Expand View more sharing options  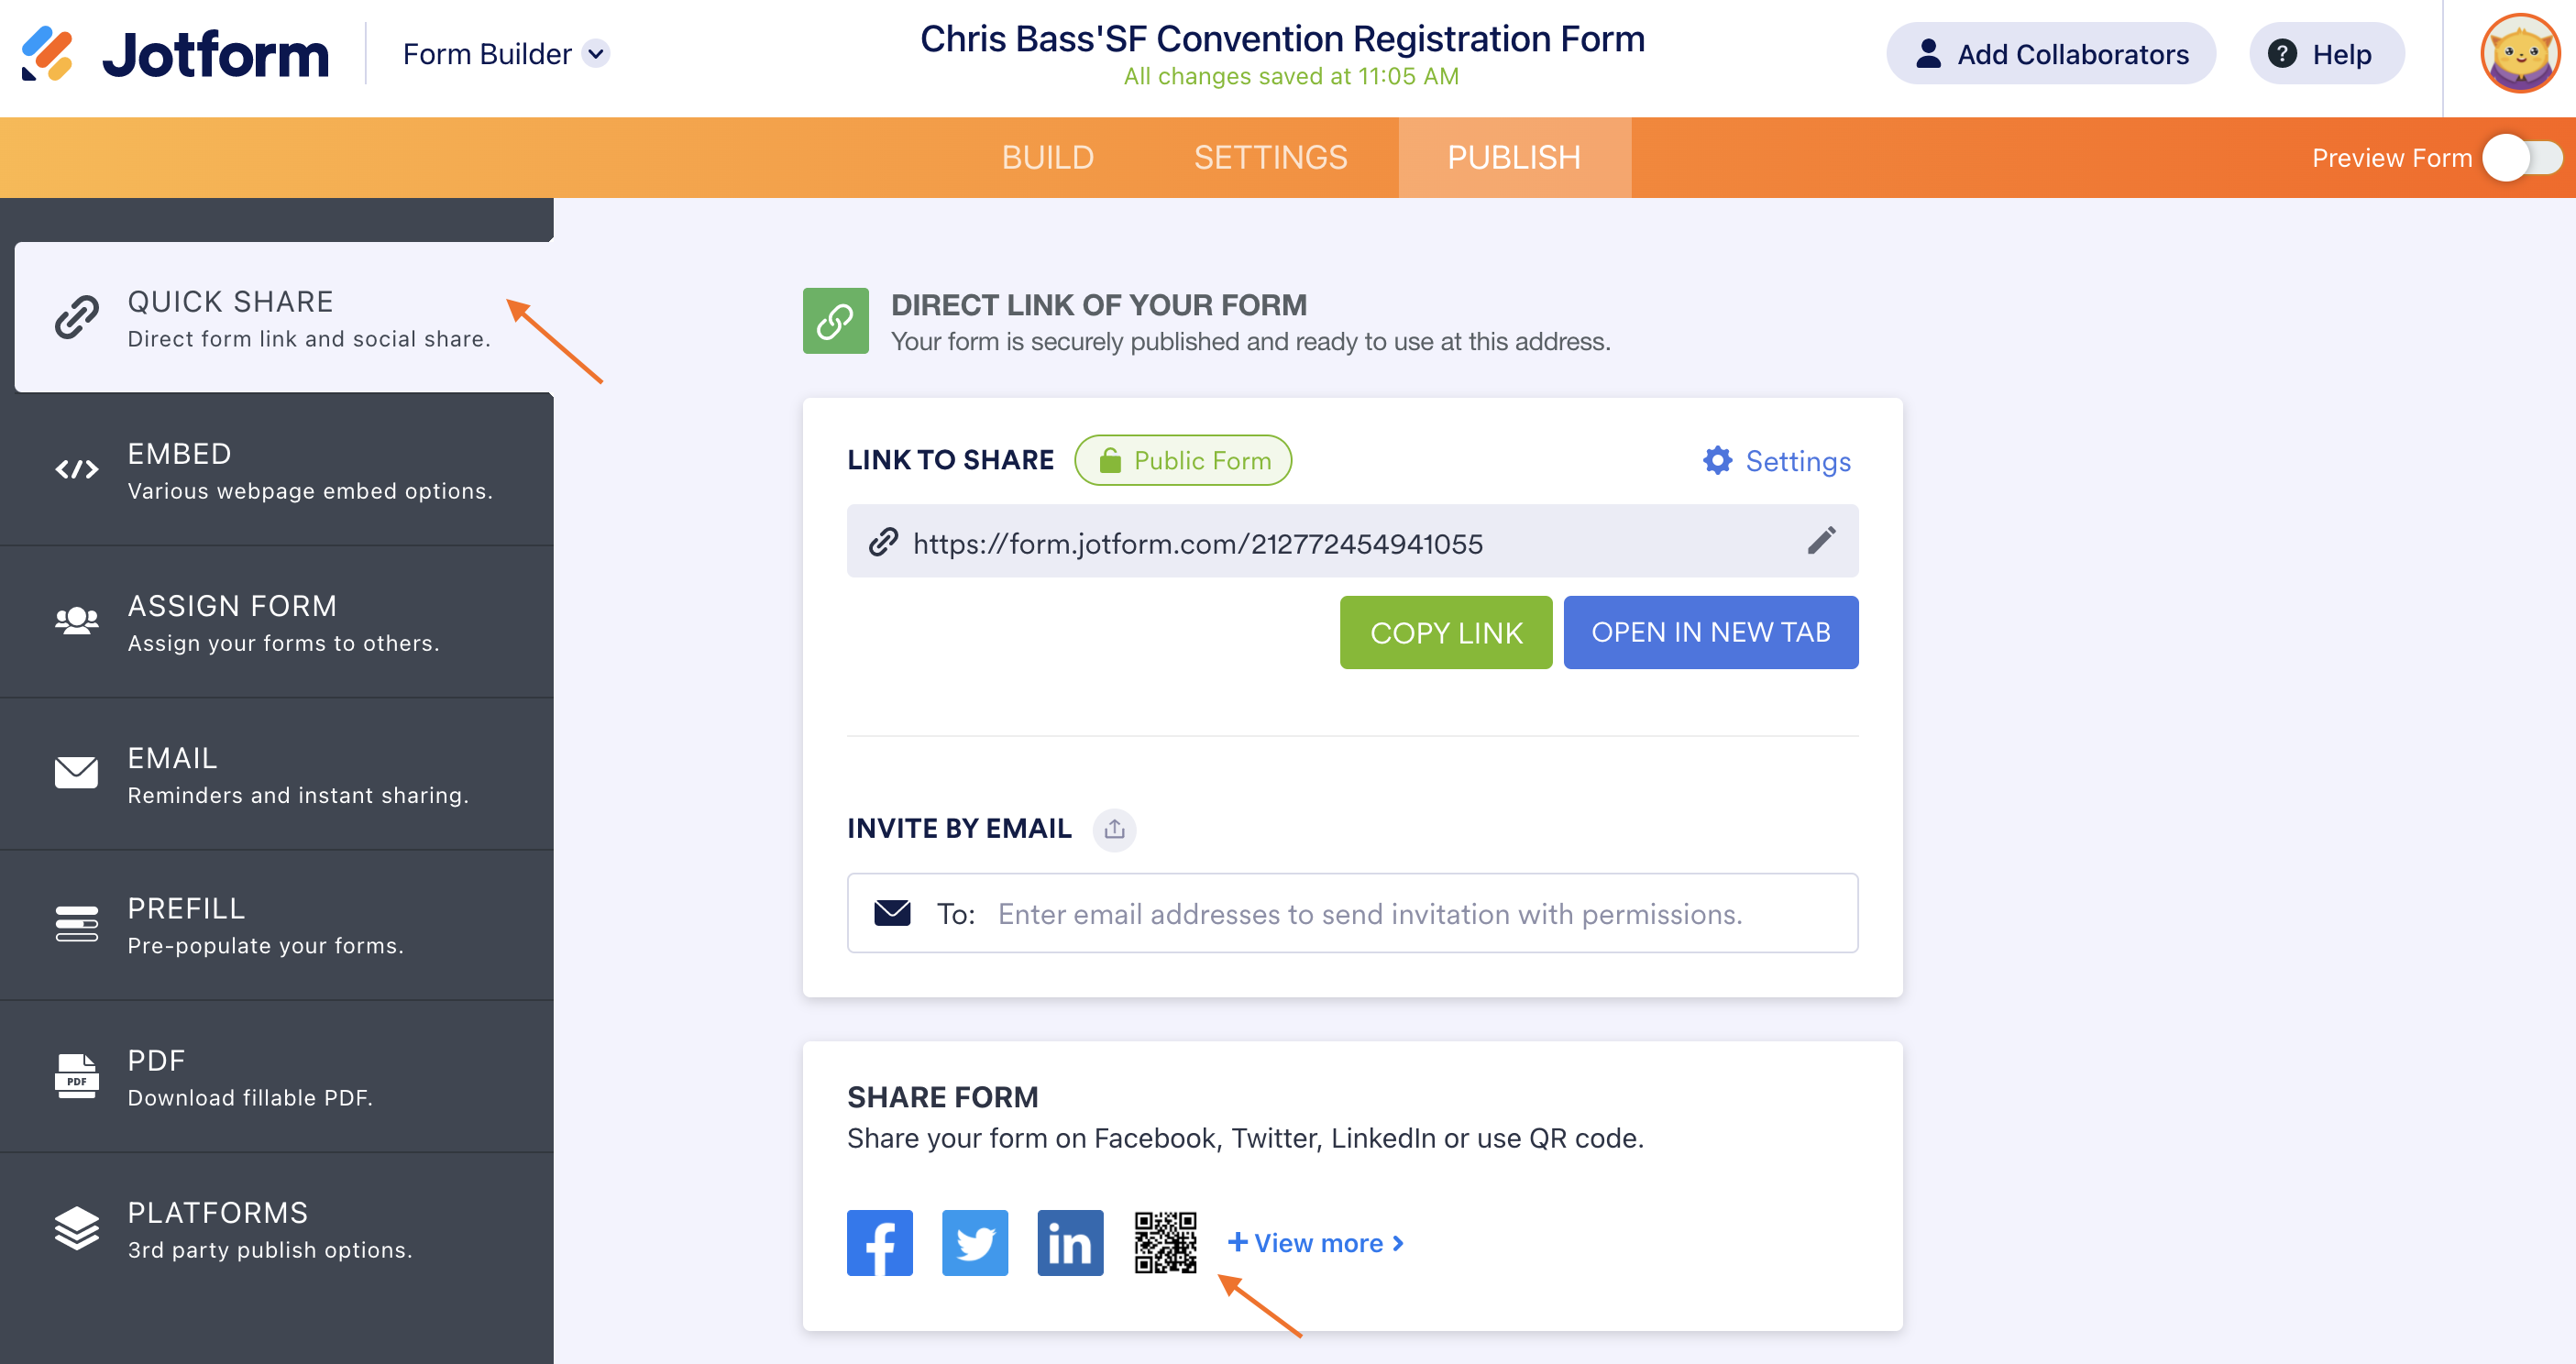click(x=1316, y=1242)
